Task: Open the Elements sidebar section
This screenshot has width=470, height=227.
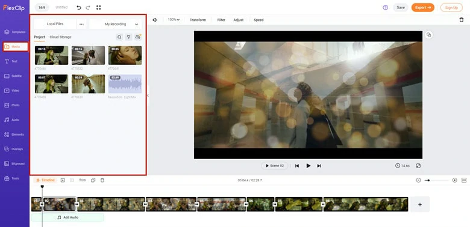Action: click(x=14, y=135)
